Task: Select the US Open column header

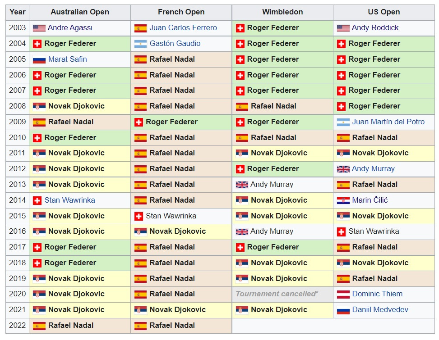Action: pos(384,12)
